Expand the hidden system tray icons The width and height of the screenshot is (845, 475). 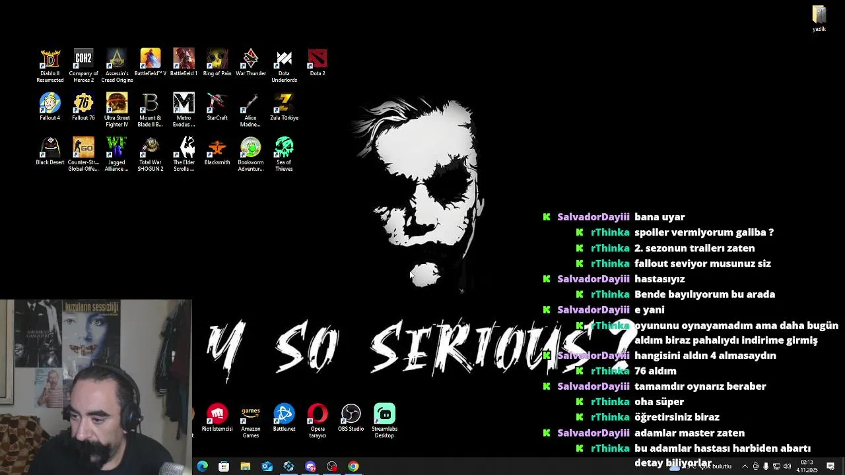pos(745,466)
